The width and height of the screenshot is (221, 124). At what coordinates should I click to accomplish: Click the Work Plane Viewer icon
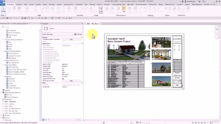pos(188,9)
